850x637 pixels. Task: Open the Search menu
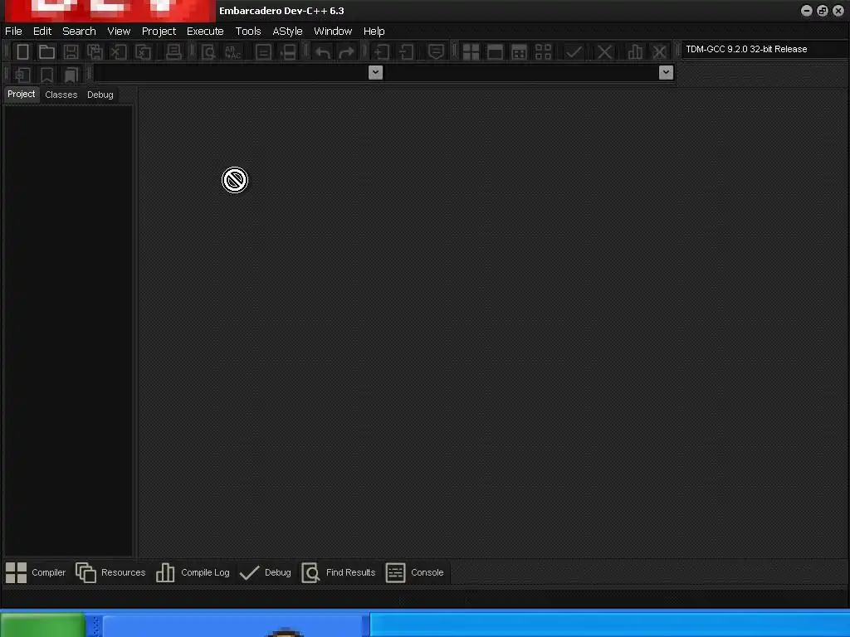[x=79, y=31]
